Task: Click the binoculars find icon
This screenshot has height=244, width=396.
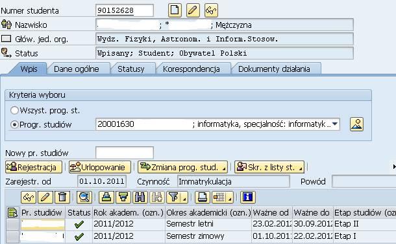Action: pyautogui.click(x=140, y=197)
